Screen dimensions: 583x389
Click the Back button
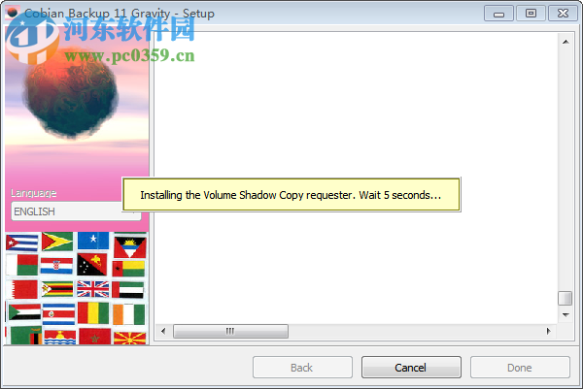302,367
